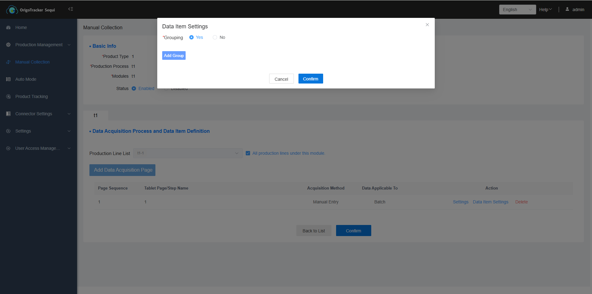592x294 pixels.
Task: Close the Data Item Settings dialog
Action: 427,25
